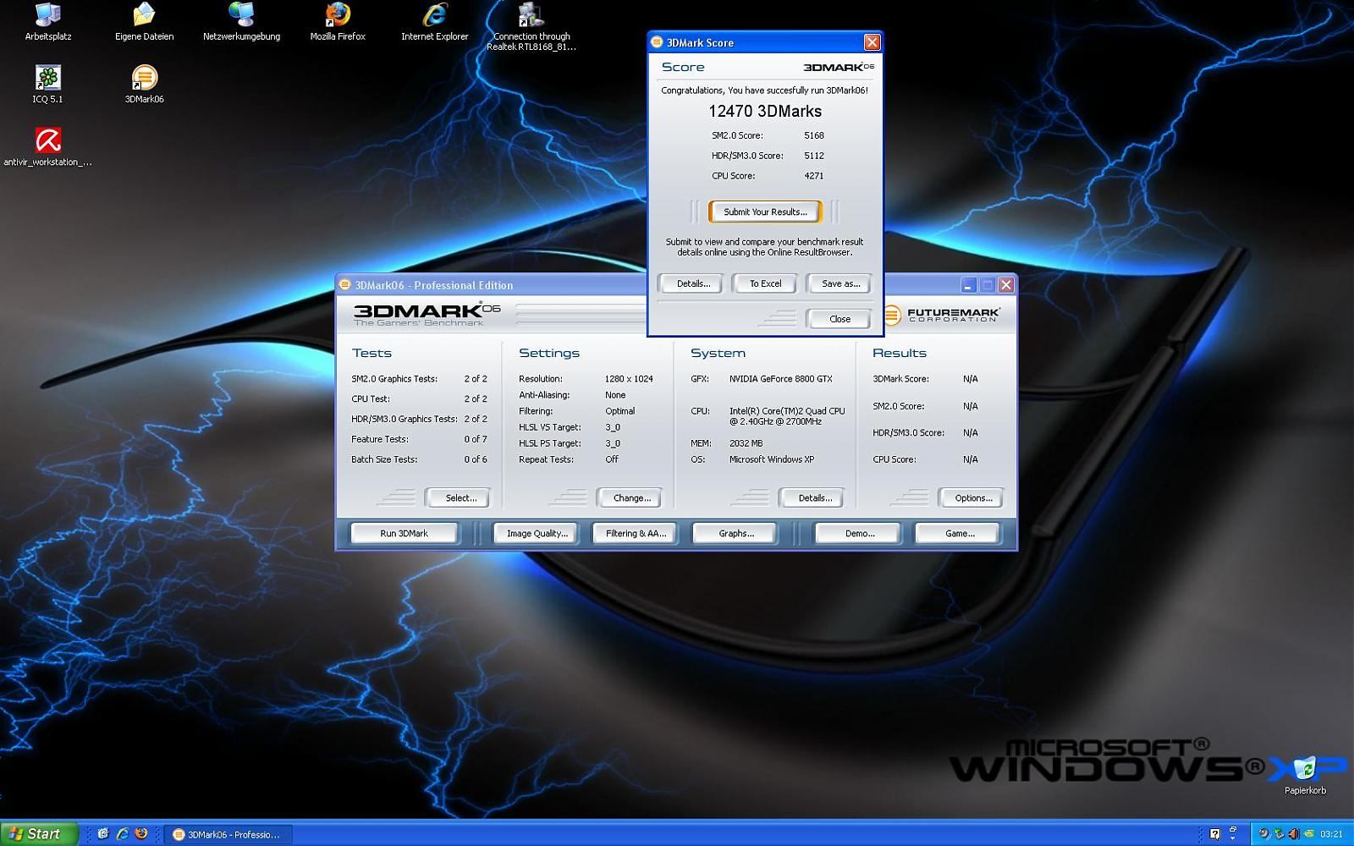Viewport: 1354px width, 846px height.
Task: Click Change under Settings
Action: [631, 498]
